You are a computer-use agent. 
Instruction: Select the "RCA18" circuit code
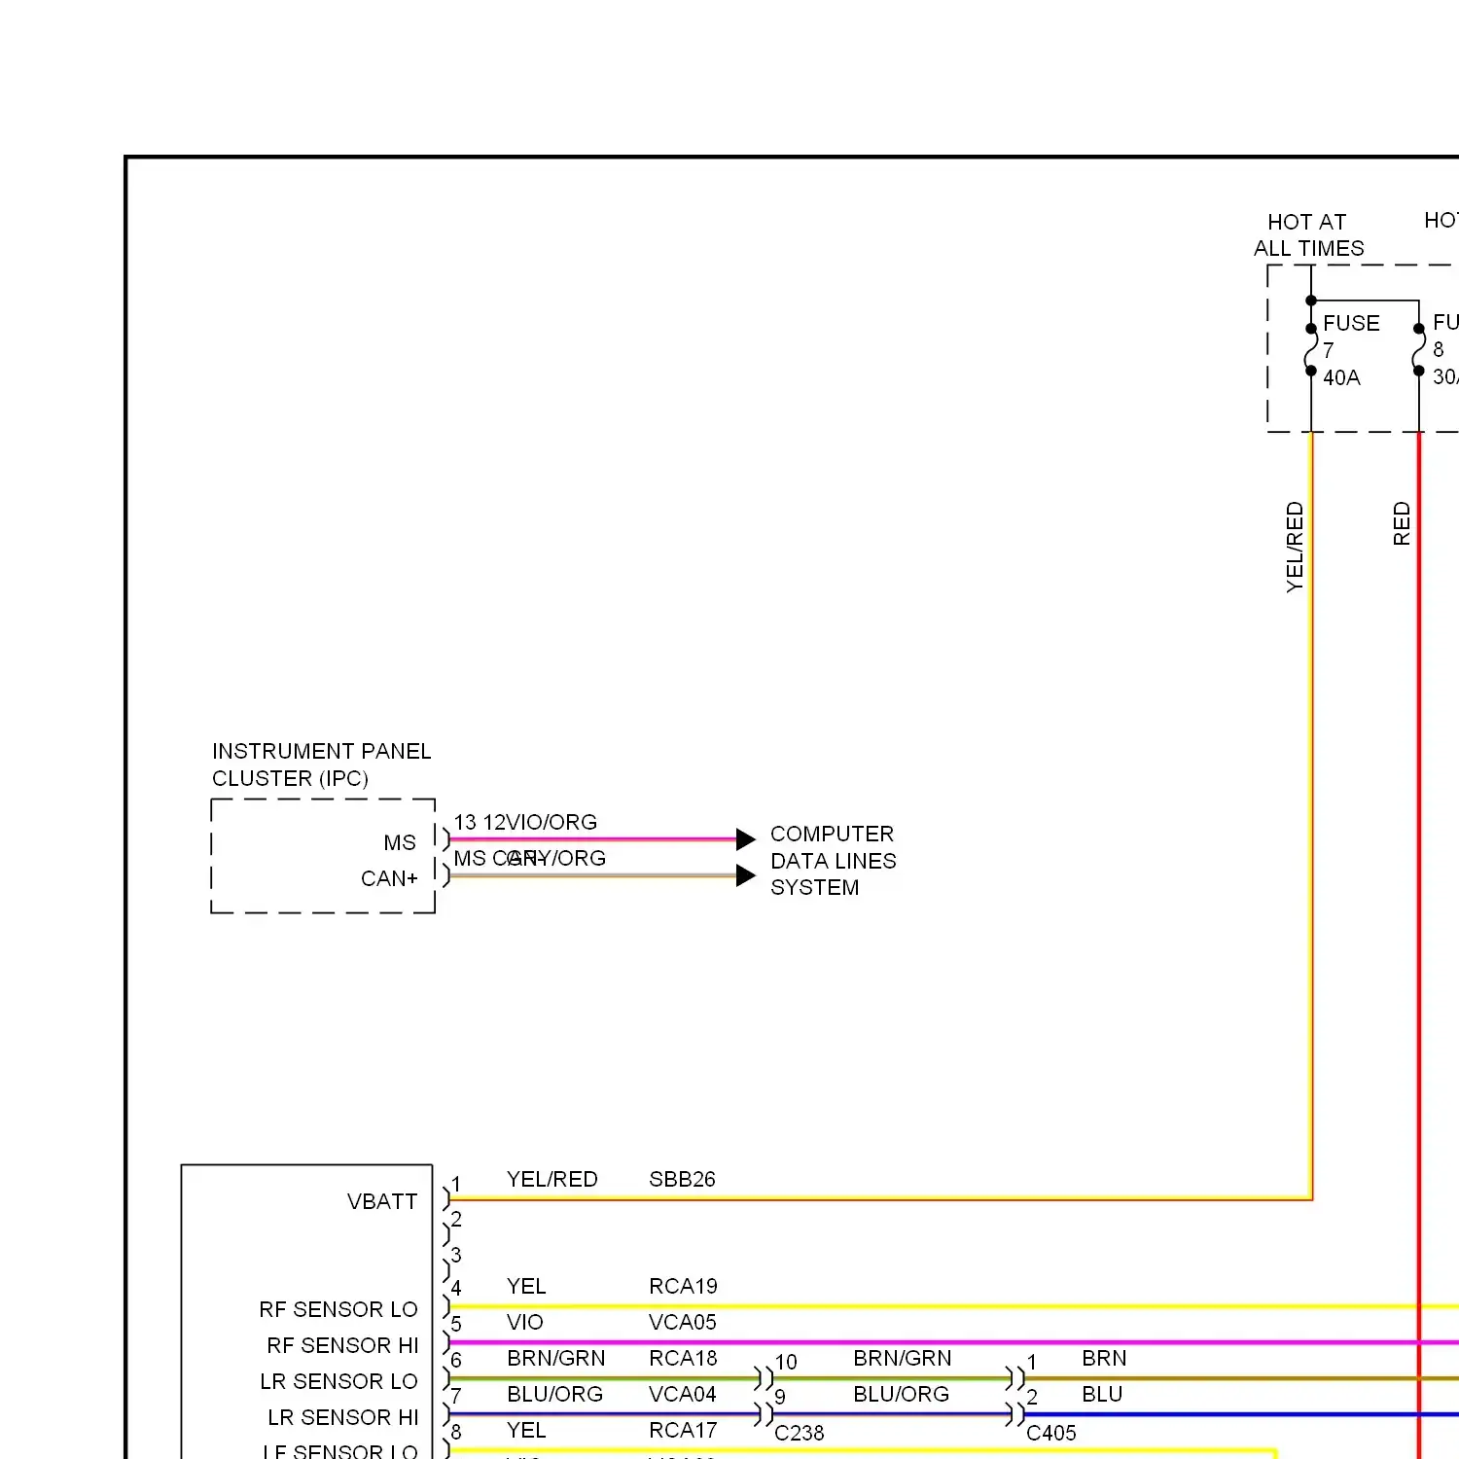pos(683,1358)
